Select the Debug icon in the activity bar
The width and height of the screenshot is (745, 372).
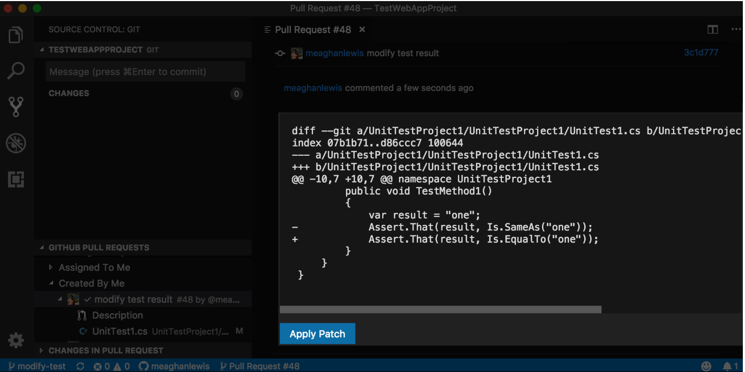pyautogui.click(x=15, y=143)
